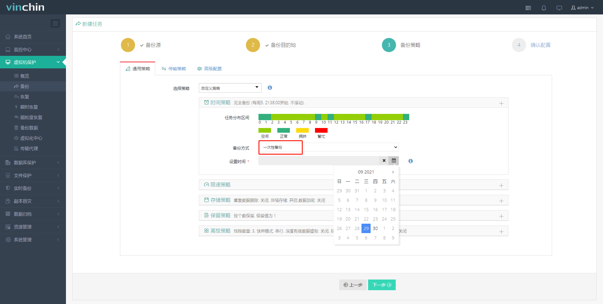This screenshot has width=603, height=304.
Task: Expand the 限速策略 section
Action: click(501, 185)
